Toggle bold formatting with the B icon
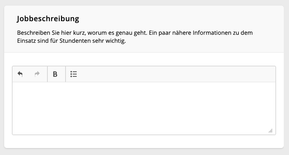Image resolution: width=289 pixels, height=155 pixels. [55, 74]
